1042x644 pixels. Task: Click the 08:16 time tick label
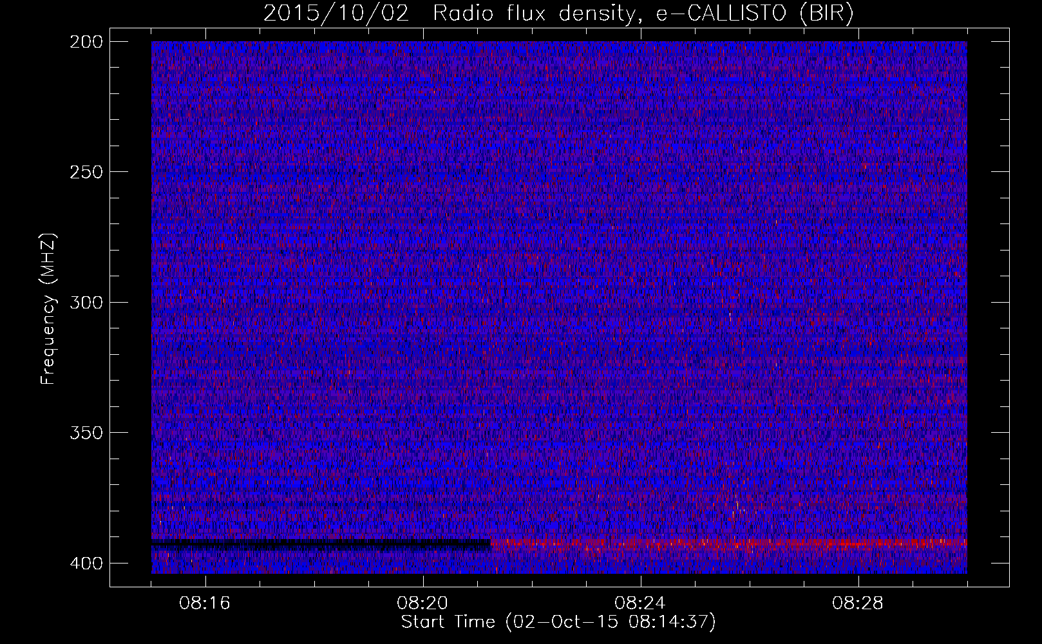[x=205, y=603]
